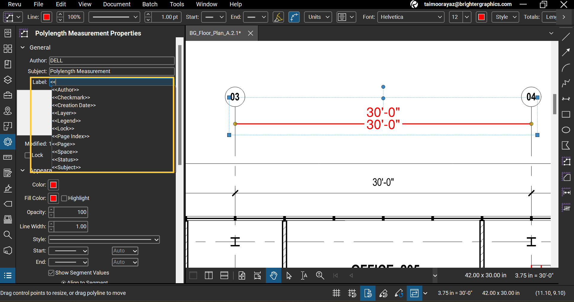
Task: Click the Zoom tool in bottom bar
Action: [320, 275]
